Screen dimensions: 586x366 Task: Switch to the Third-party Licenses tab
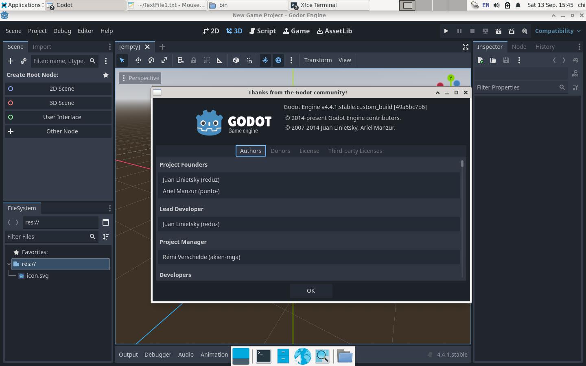click(355, 151)
